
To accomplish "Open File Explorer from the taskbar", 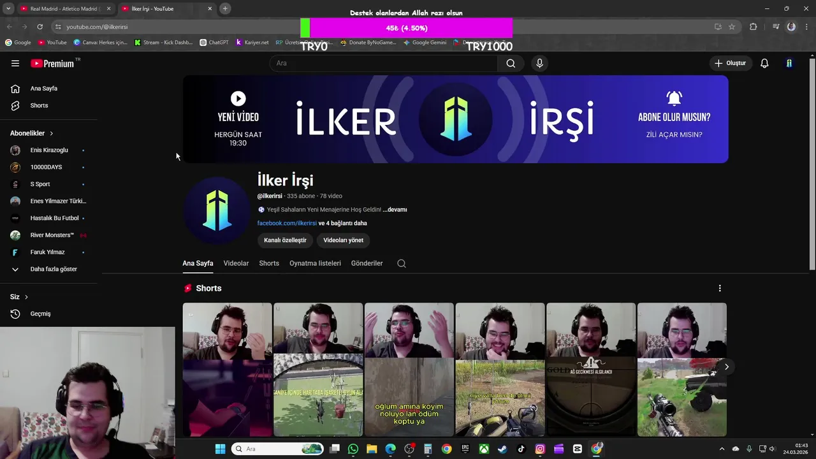I will tap(372, 449).
